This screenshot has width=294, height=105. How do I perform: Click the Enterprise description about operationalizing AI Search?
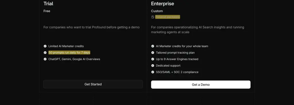point(198,30)
